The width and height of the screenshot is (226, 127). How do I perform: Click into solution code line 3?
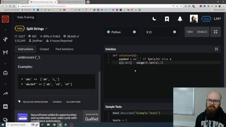pyautogui.click(x=166, y=63)
